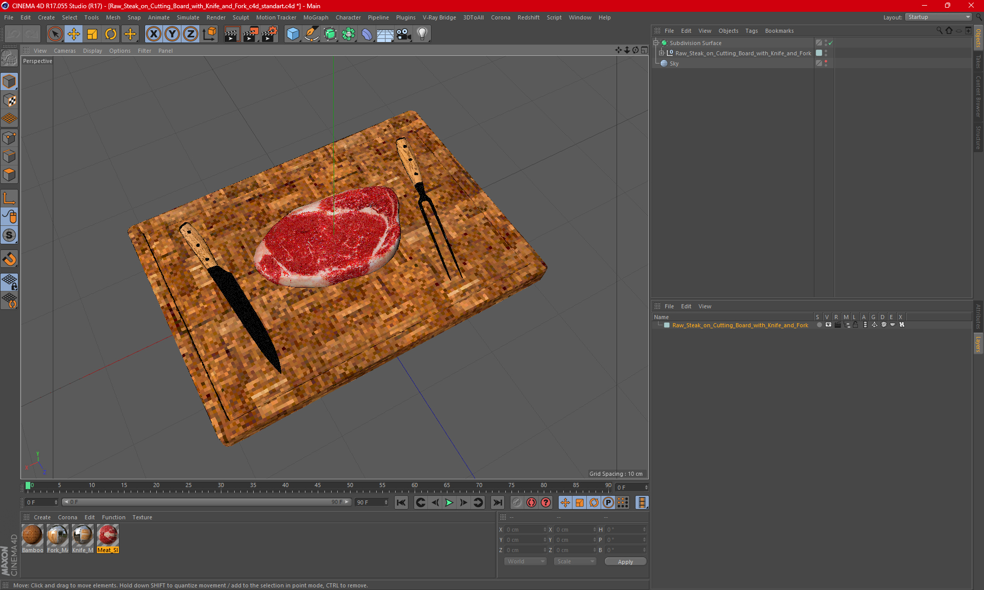Click the Light object icon
This screenshot has height=590, width=984.
422,34
